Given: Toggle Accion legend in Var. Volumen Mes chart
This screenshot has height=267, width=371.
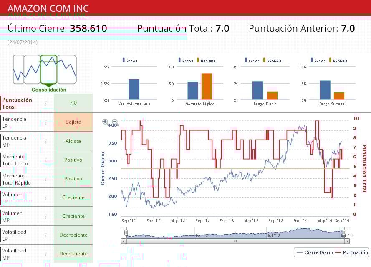Looking at the screenshot, I should (130, 60).
